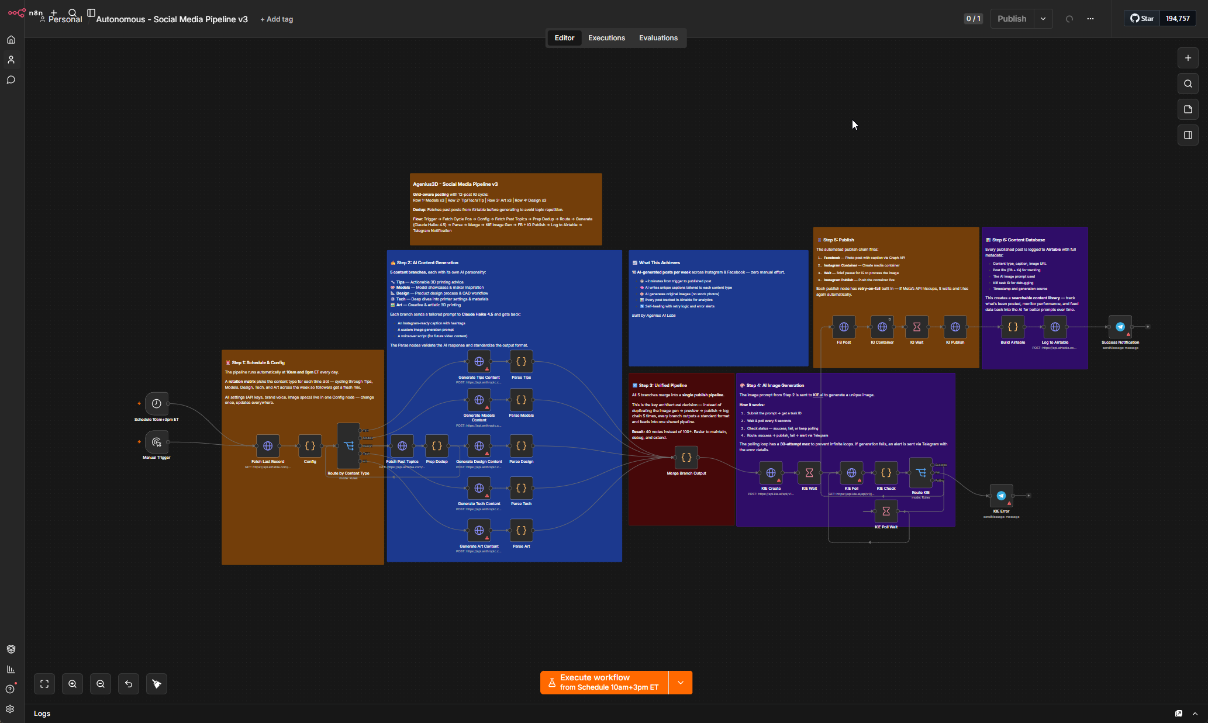The width and height of the screenshot is (1208, 723).
Task: Switch to the Editor tab
Action: [564, 38]
